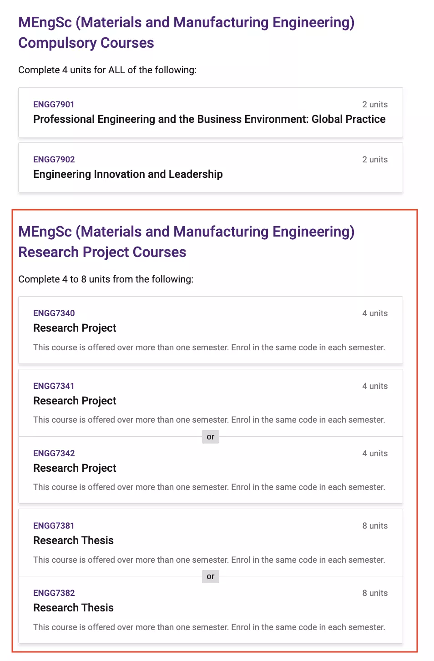This screenshot has width=434, height=661.
Task: Open the ENGG7902 course code link
Action: [54, 160]
